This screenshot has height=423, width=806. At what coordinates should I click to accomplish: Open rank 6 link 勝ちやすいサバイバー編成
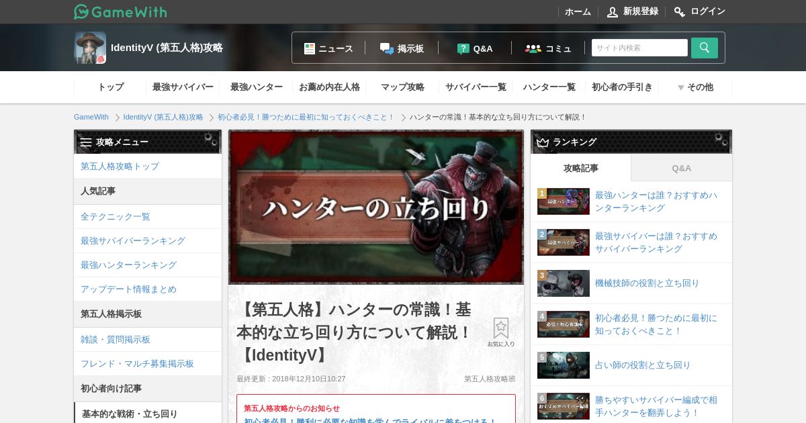(656, 406)
